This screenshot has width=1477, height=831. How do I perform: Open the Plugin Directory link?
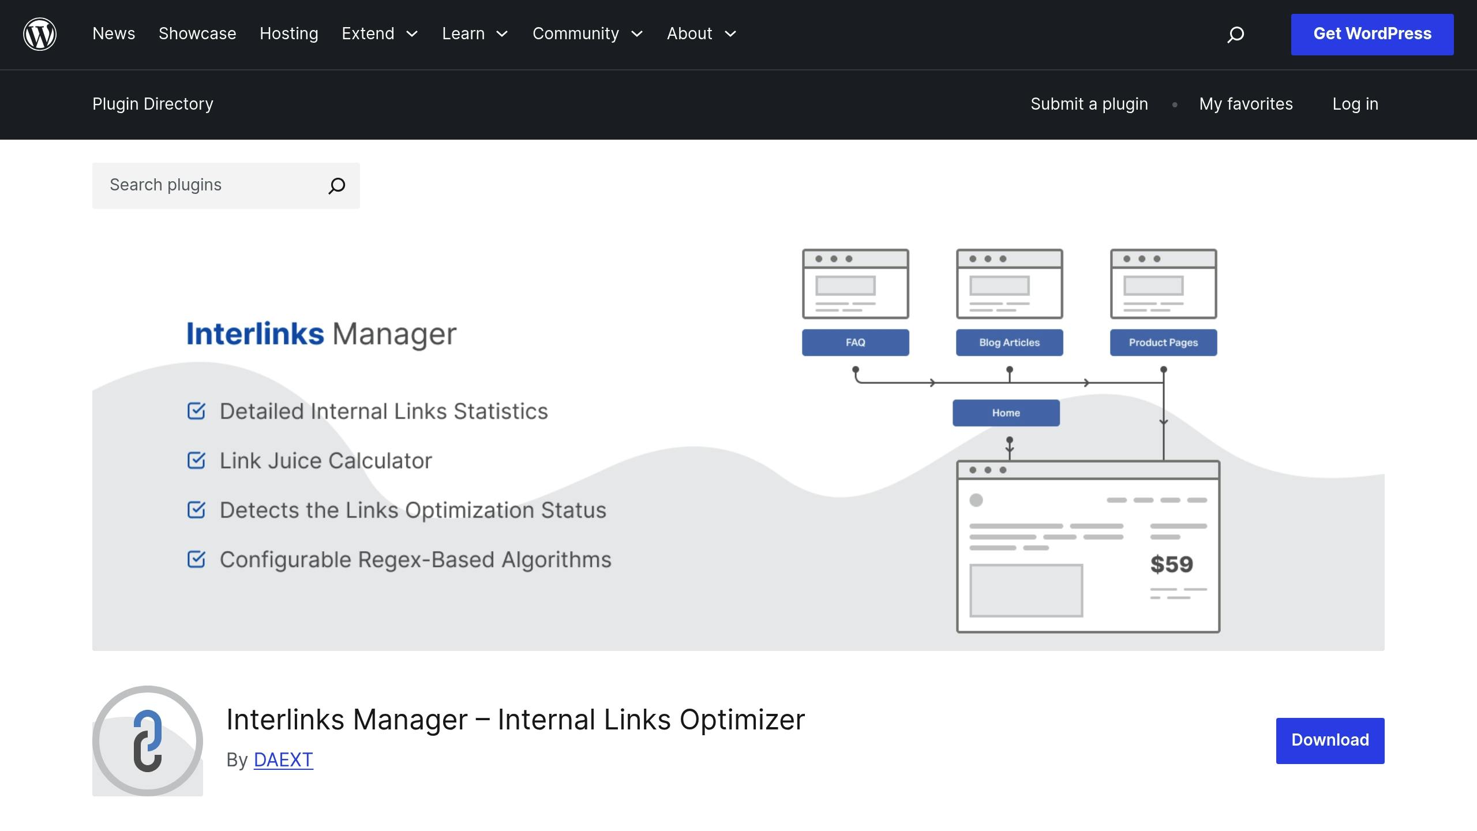pos(153,104)
